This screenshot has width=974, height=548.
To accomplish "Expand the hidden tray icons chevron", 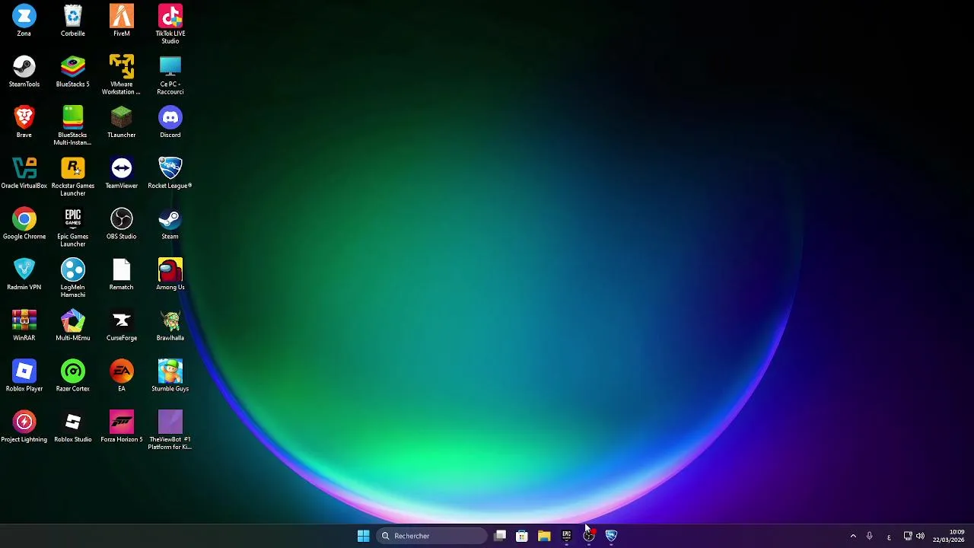I will [x=853, y=536].
